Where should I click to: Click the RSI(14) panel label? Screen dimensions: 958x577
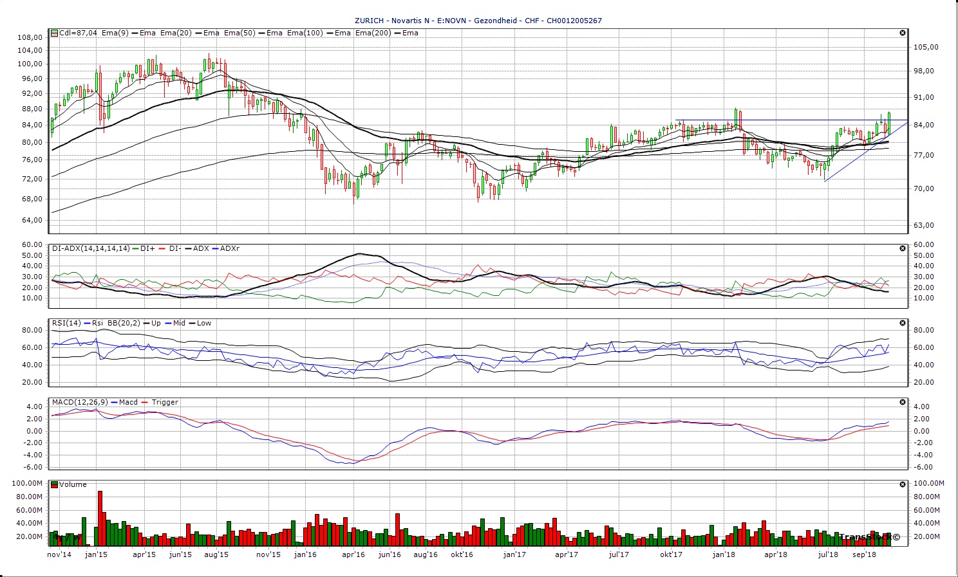point(66,323)
